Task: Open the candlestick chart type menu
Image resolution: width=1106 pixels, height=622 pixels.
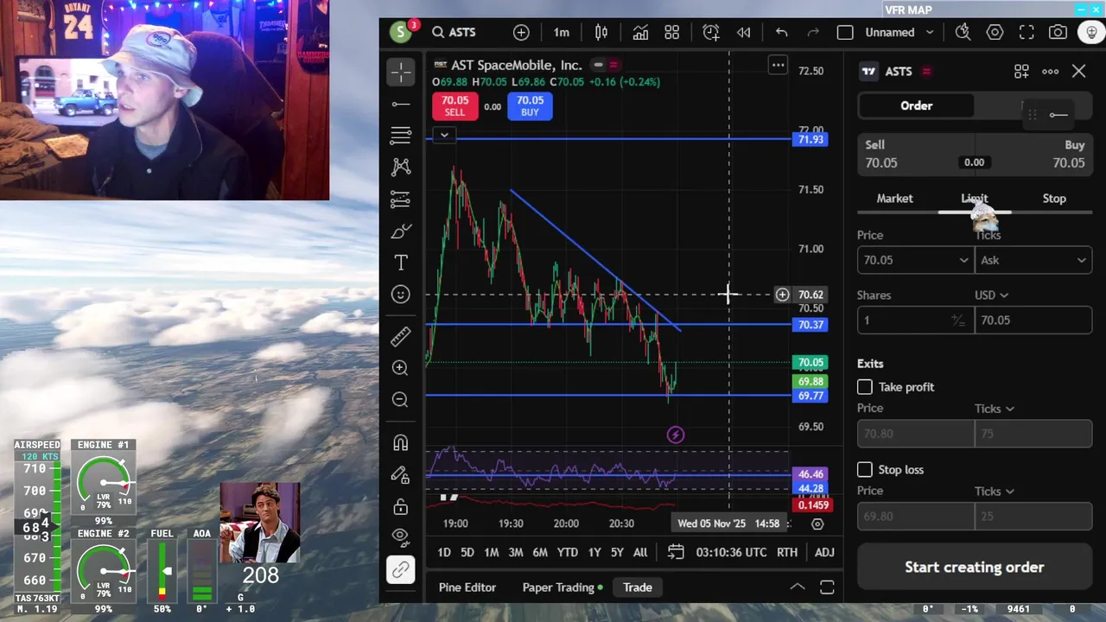Action: click(x=601, y=32)
